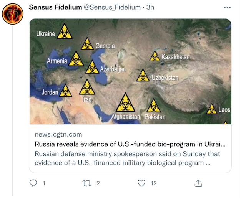
Task: Click the Uzbekistan label on map thumbnail
Action: [165, 78]
